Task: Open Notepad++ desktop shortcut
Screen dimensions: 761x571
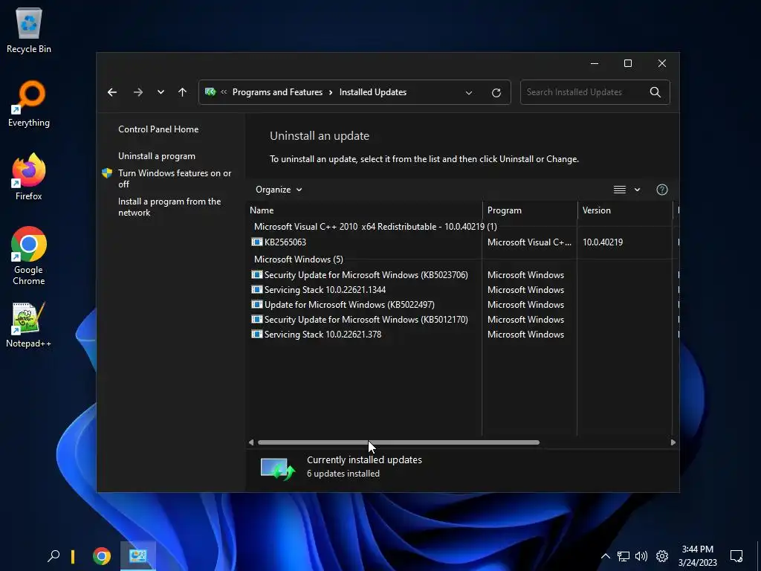Action: pos(29,326)
